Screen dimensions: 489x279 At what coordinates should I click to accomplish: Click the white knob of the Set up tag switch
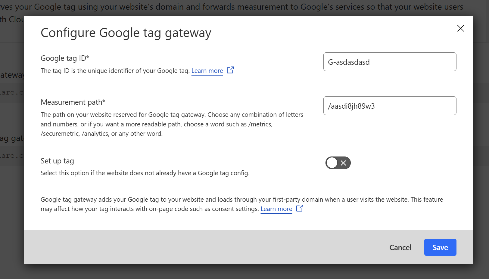coord(332,163)
